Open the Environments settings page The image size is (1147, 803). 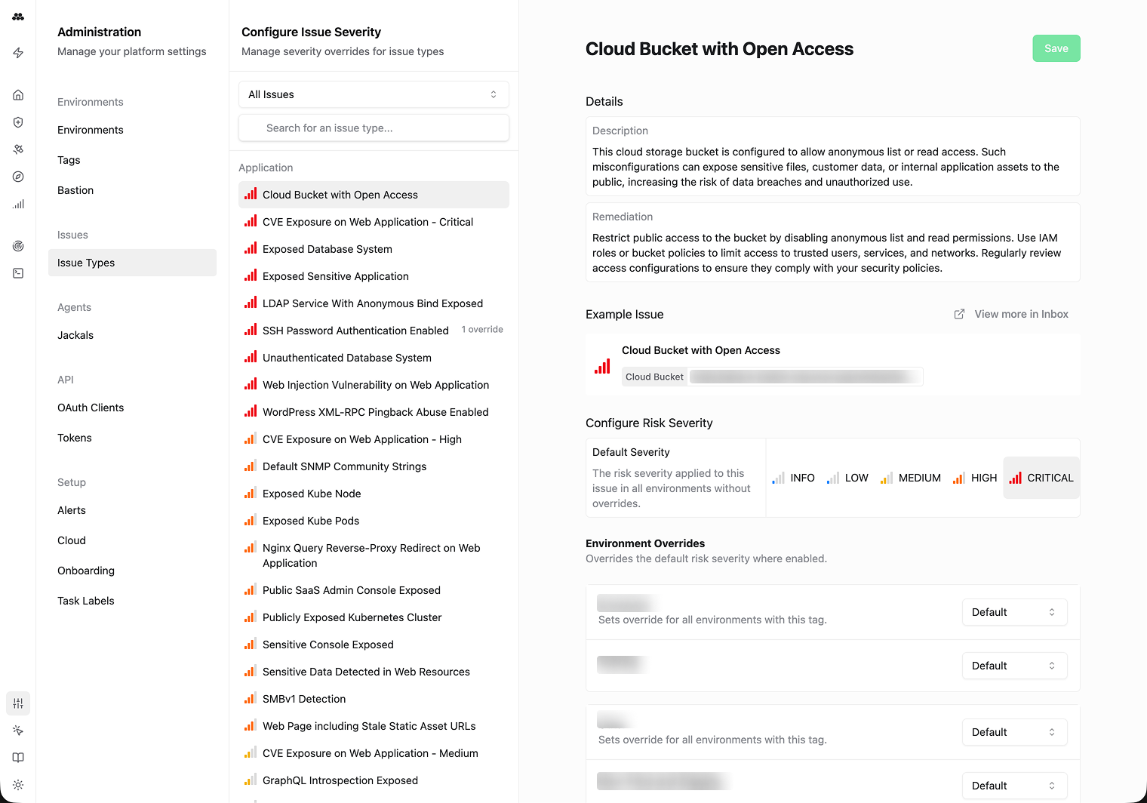pos(91,130)
